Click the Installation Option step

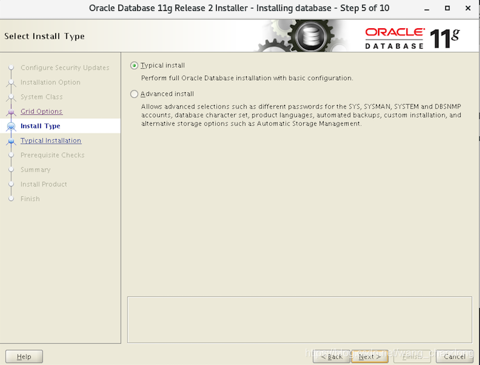coord(51,82)
